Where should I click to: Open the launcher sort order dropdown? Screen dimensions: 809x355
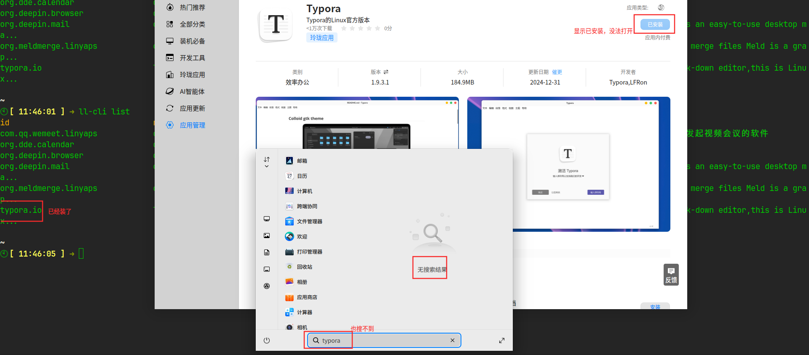(x=267, y=162)
